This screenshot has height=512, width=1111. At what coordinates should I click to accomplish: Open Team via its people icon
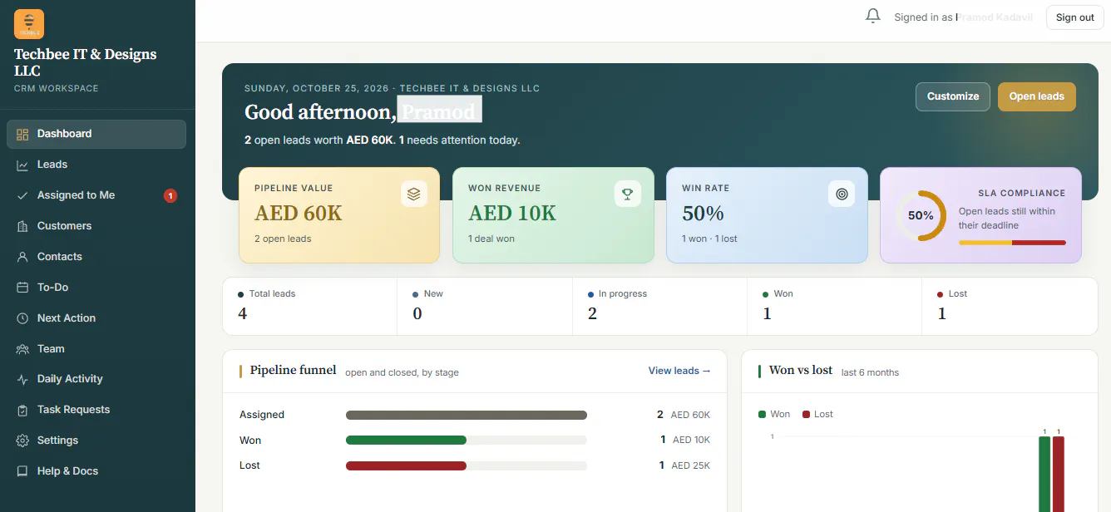click(x=22, y=349)
